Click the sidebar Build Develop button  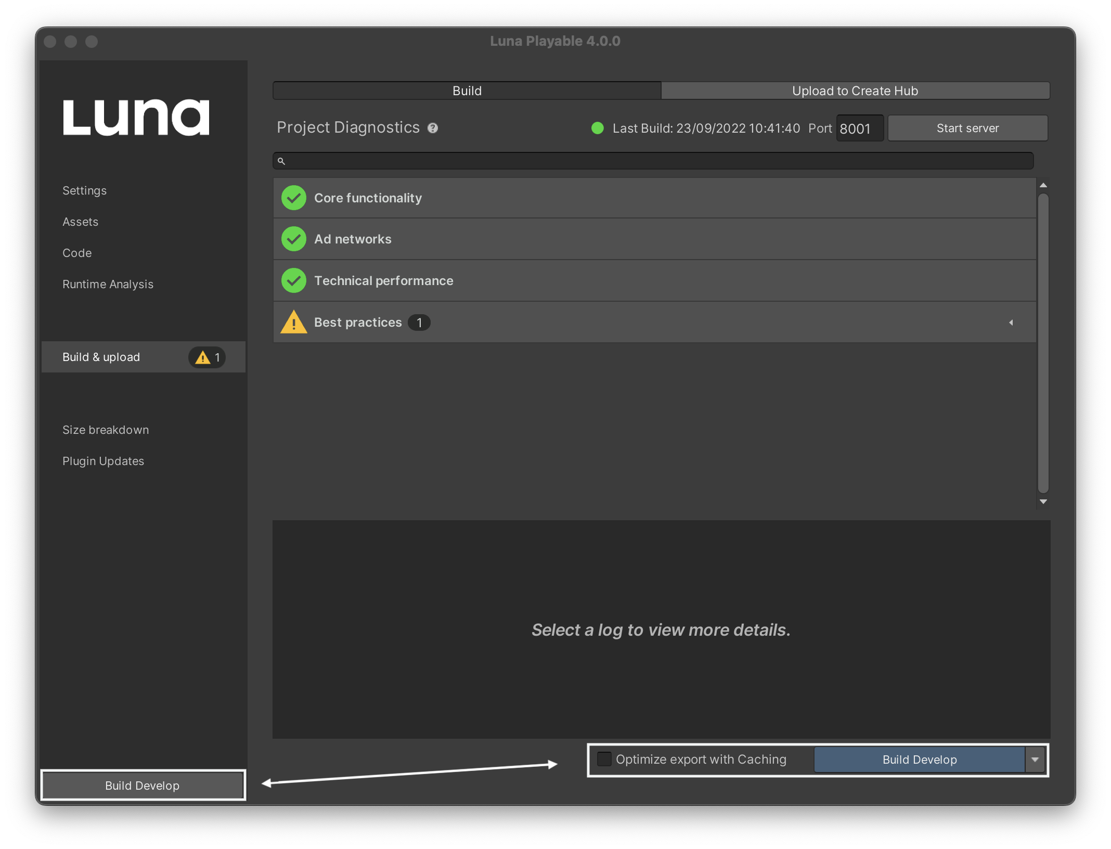tap(143, 786)
